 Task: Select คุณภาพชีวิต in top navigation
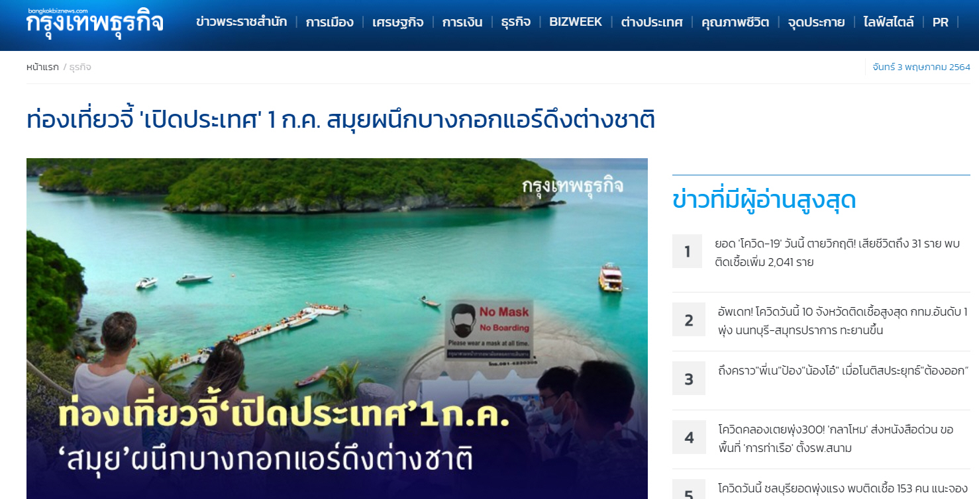click(x=735, y=22)
